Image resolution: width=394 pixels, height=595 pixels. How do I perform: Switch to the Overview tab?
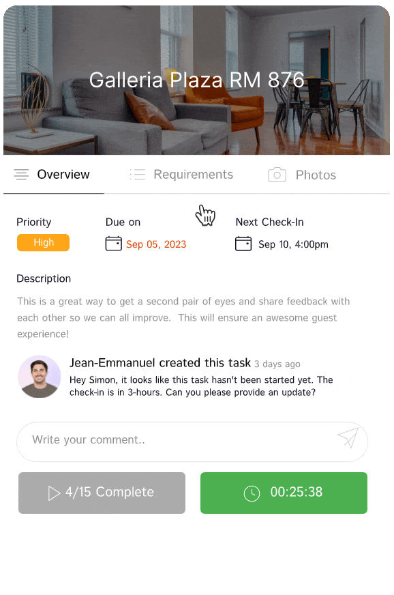pos(53,175)
